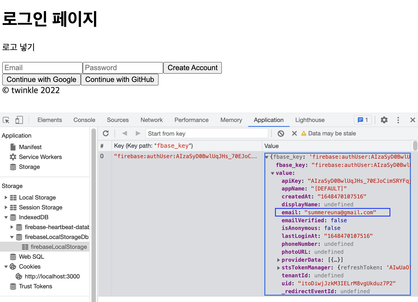
Task: Open Service Workers section
Action: (40, 157)
